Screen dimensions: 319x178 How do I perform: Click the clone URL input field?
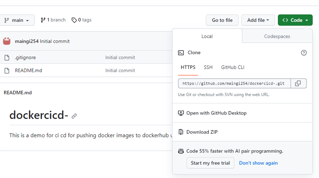pyautogui.click(x=234, y=83)
